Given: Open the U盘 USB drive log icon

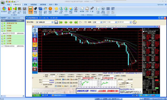Looking at the screenshot, I should click(x=92, y=9).
